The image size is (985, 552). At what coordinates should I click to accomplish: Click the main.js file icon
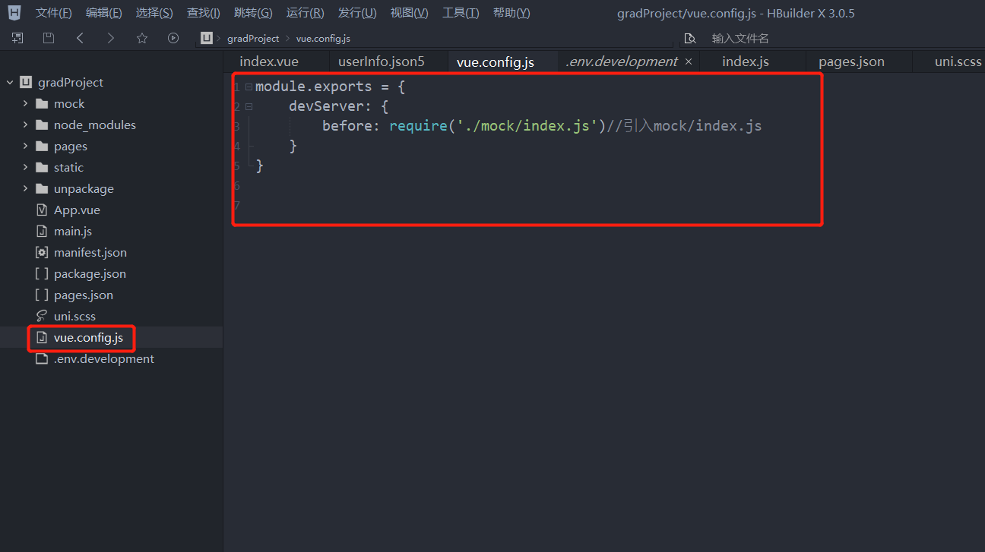[42, 231]
